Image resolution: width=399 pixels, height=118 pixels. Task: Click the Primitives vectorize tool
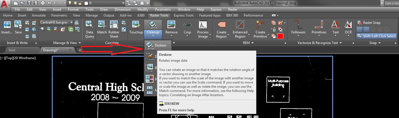tap(319, 27)
